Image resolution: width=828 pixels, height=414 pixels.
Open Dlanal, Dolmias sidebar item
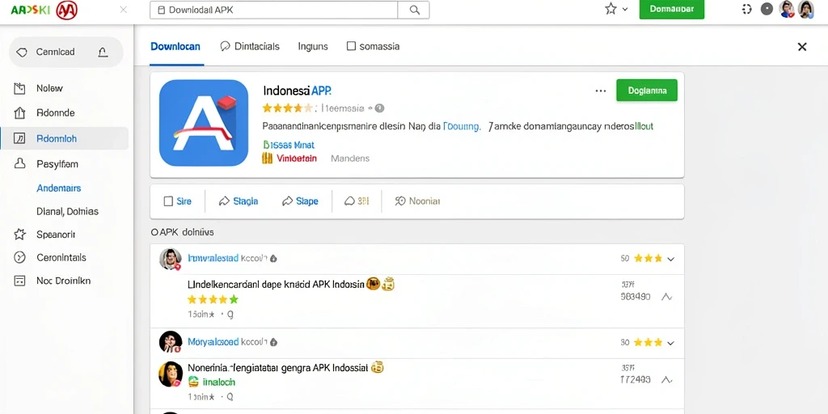tap(68, 211)
